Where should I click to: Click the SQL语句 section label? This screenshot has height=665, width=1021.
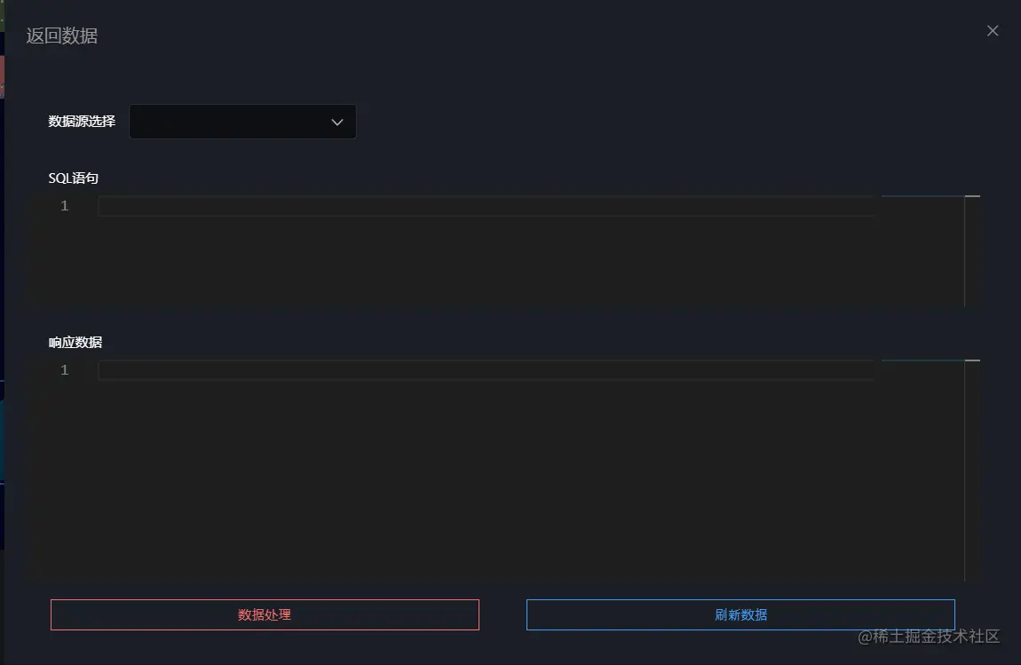(x=74, y=178)
